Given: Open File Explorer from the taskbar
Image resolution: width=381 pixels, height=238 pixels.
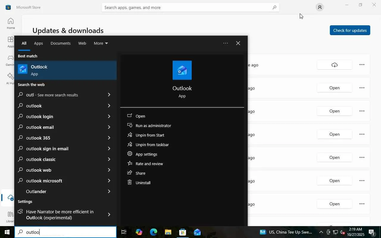Looking at the screenshot, I should (x=168, y=232).
